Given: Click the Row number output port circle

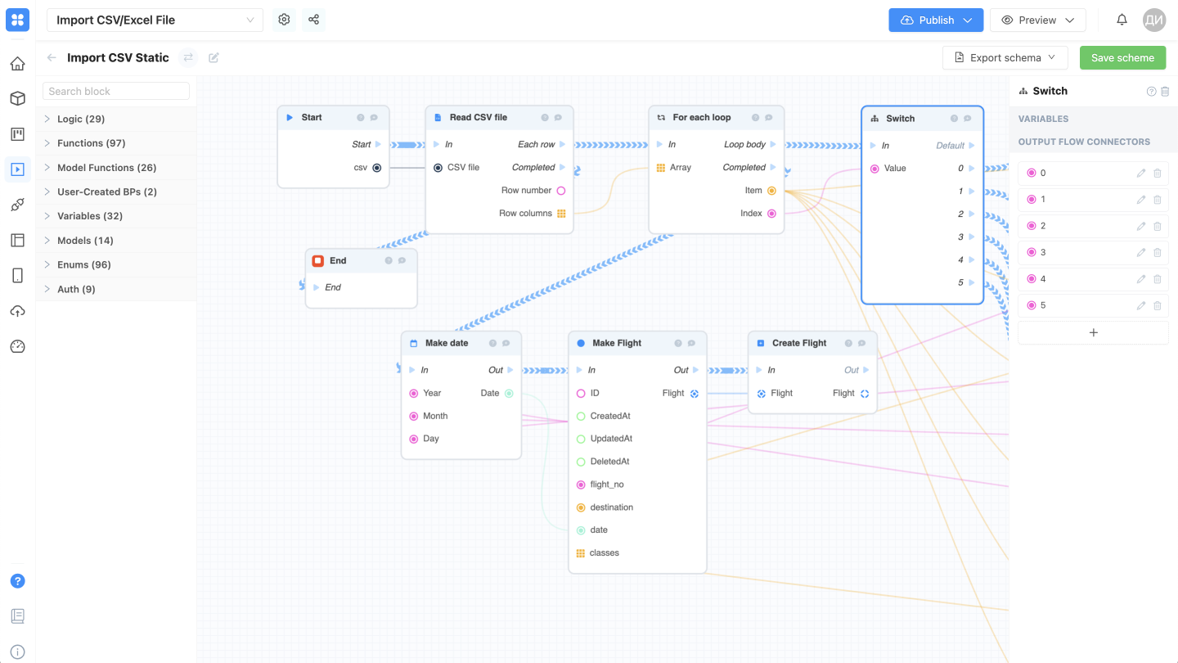Looking at the screenshot, I should 561,191.
